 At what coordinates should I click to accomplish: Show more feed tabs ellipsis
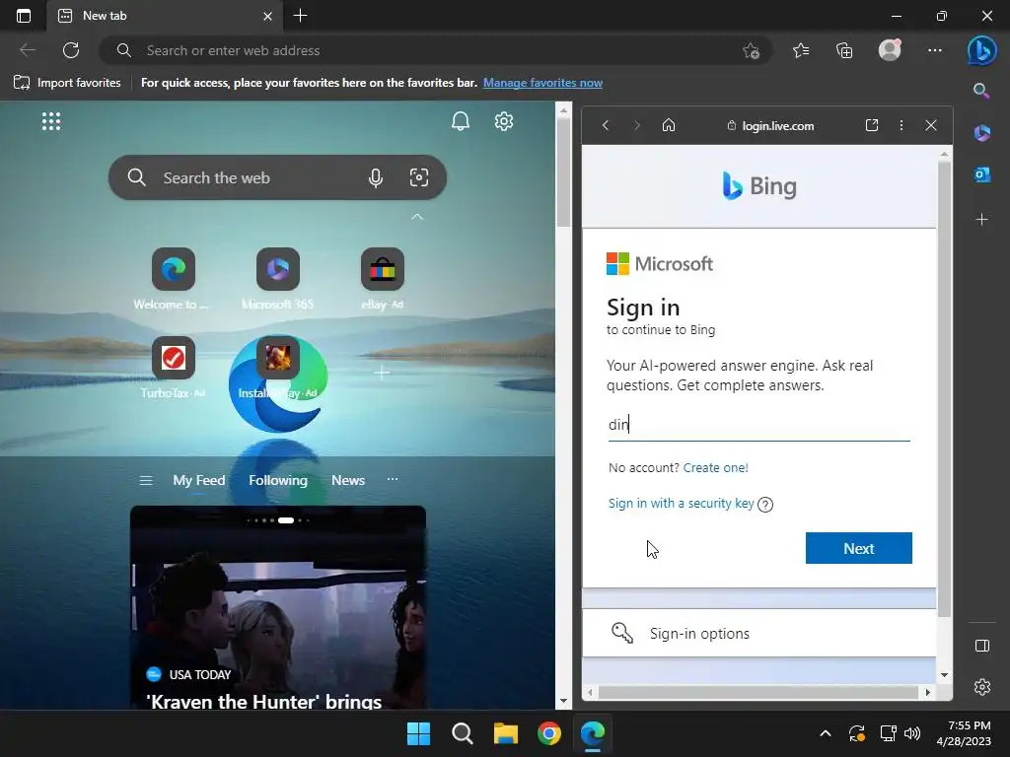click(x=393, y=480)
